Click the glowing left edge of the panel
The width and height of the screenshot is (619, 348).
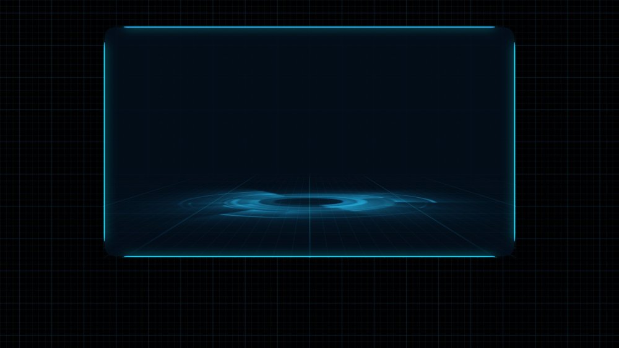coord(105,142)
